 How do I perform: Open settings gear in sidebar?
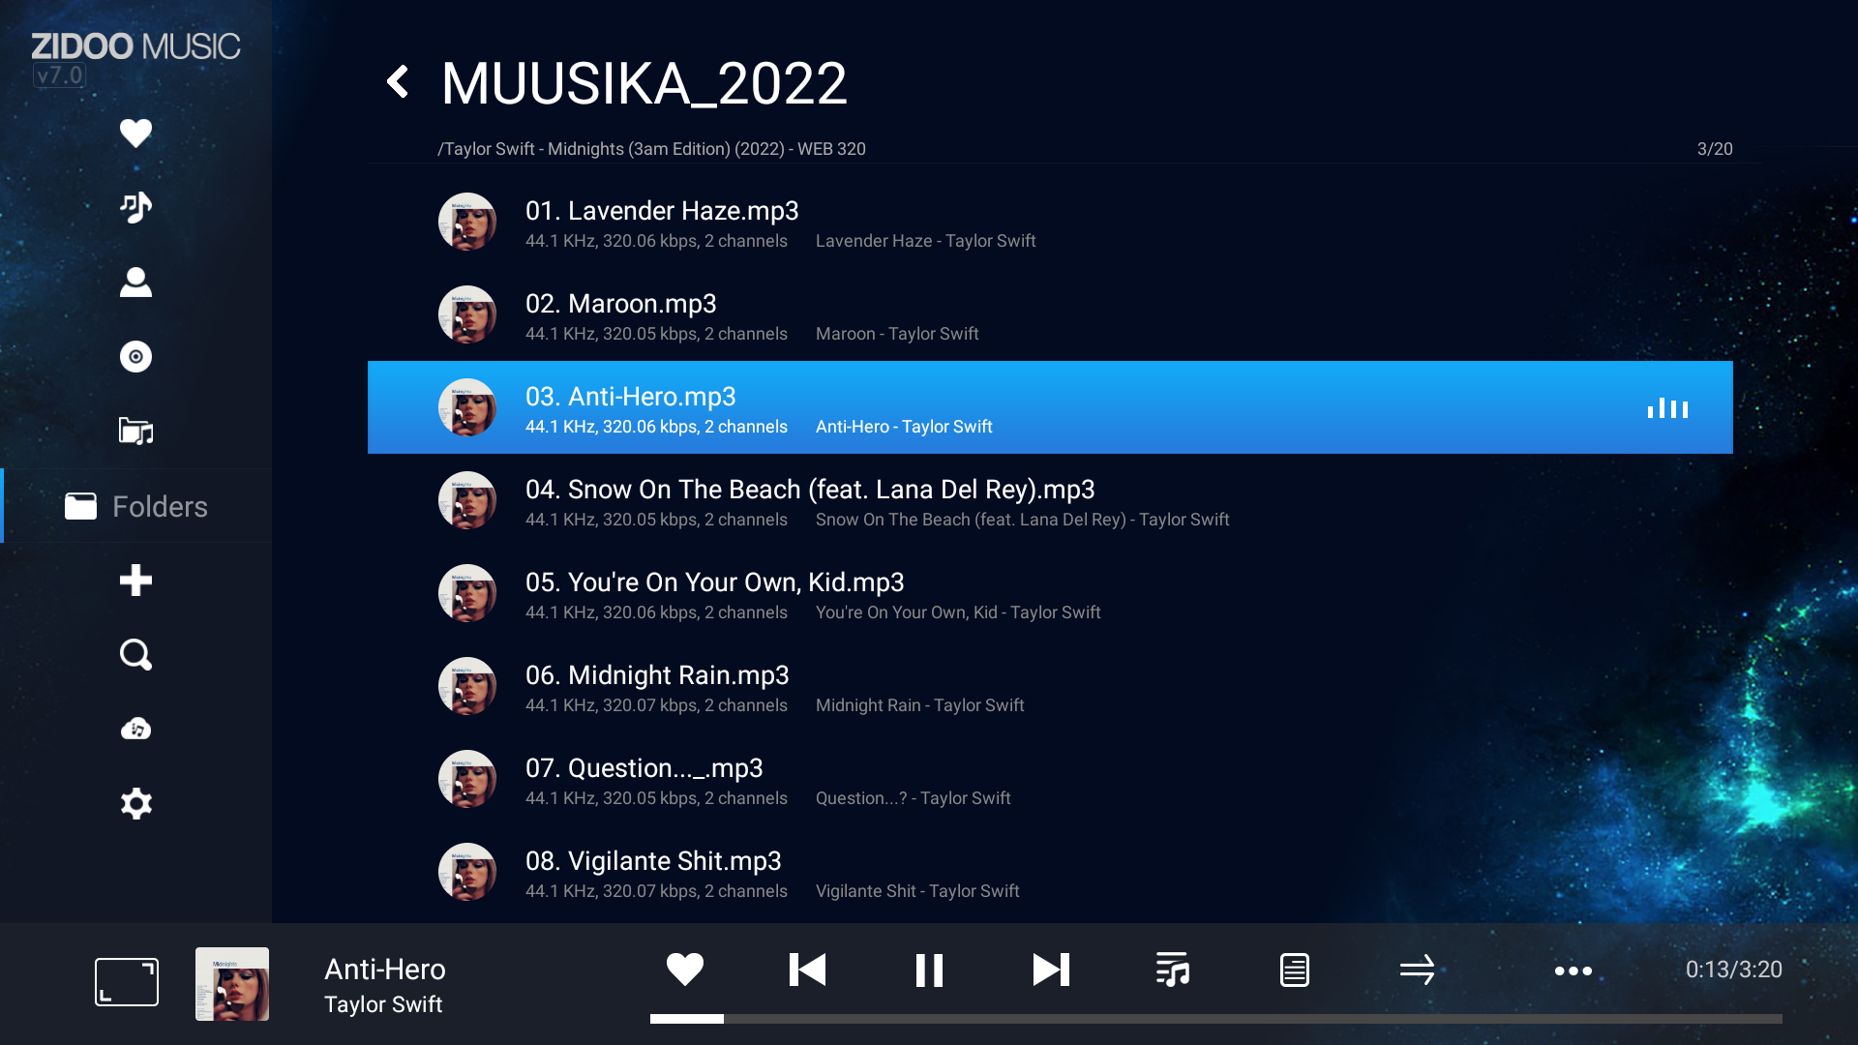(x=135, y=803)
